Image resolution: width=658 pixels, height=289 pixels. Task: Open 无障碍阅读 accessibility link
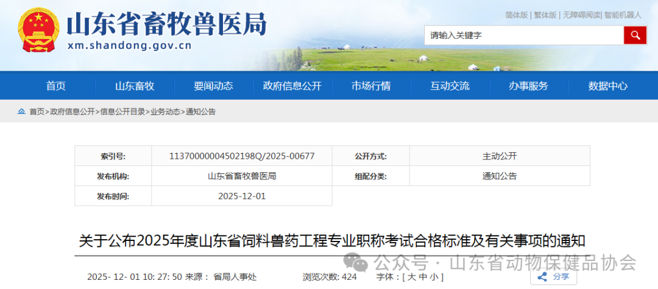pos(581,15)
